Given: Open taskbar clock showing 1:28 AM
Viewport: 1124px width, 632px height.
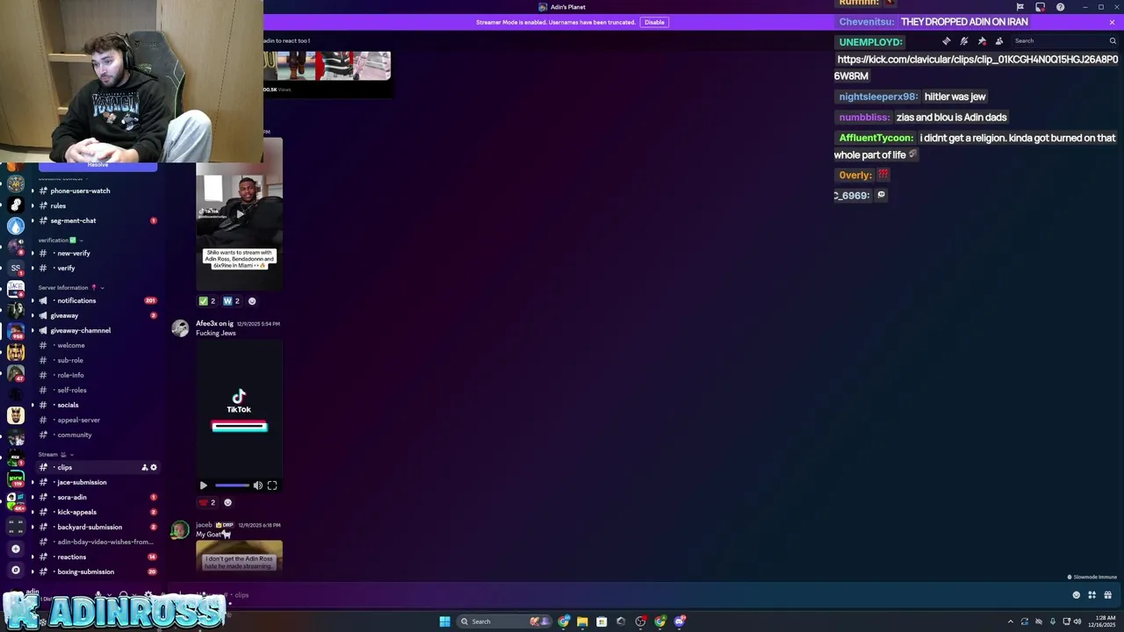Looking at the screenshot, I should (x=1099, y=621).
